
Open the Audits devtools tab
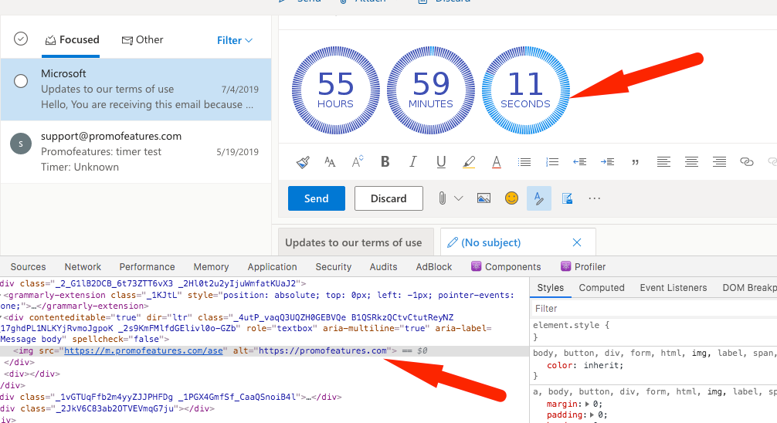tap(384, 267)
